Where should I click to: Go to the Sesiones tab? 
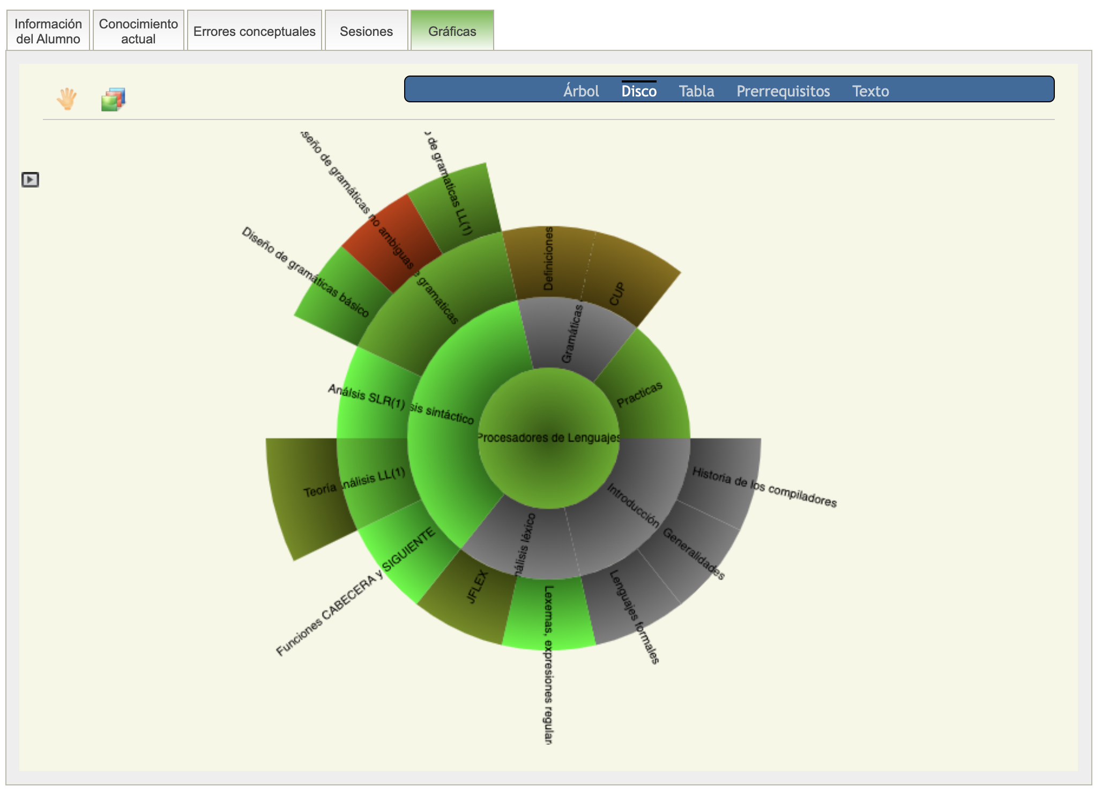click(366, 31)
